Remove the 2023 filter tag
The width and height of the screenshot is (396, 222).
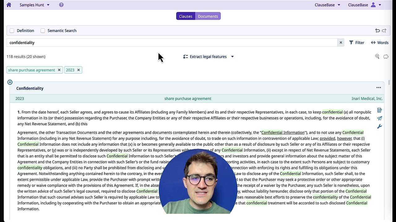tap(79, 70)
